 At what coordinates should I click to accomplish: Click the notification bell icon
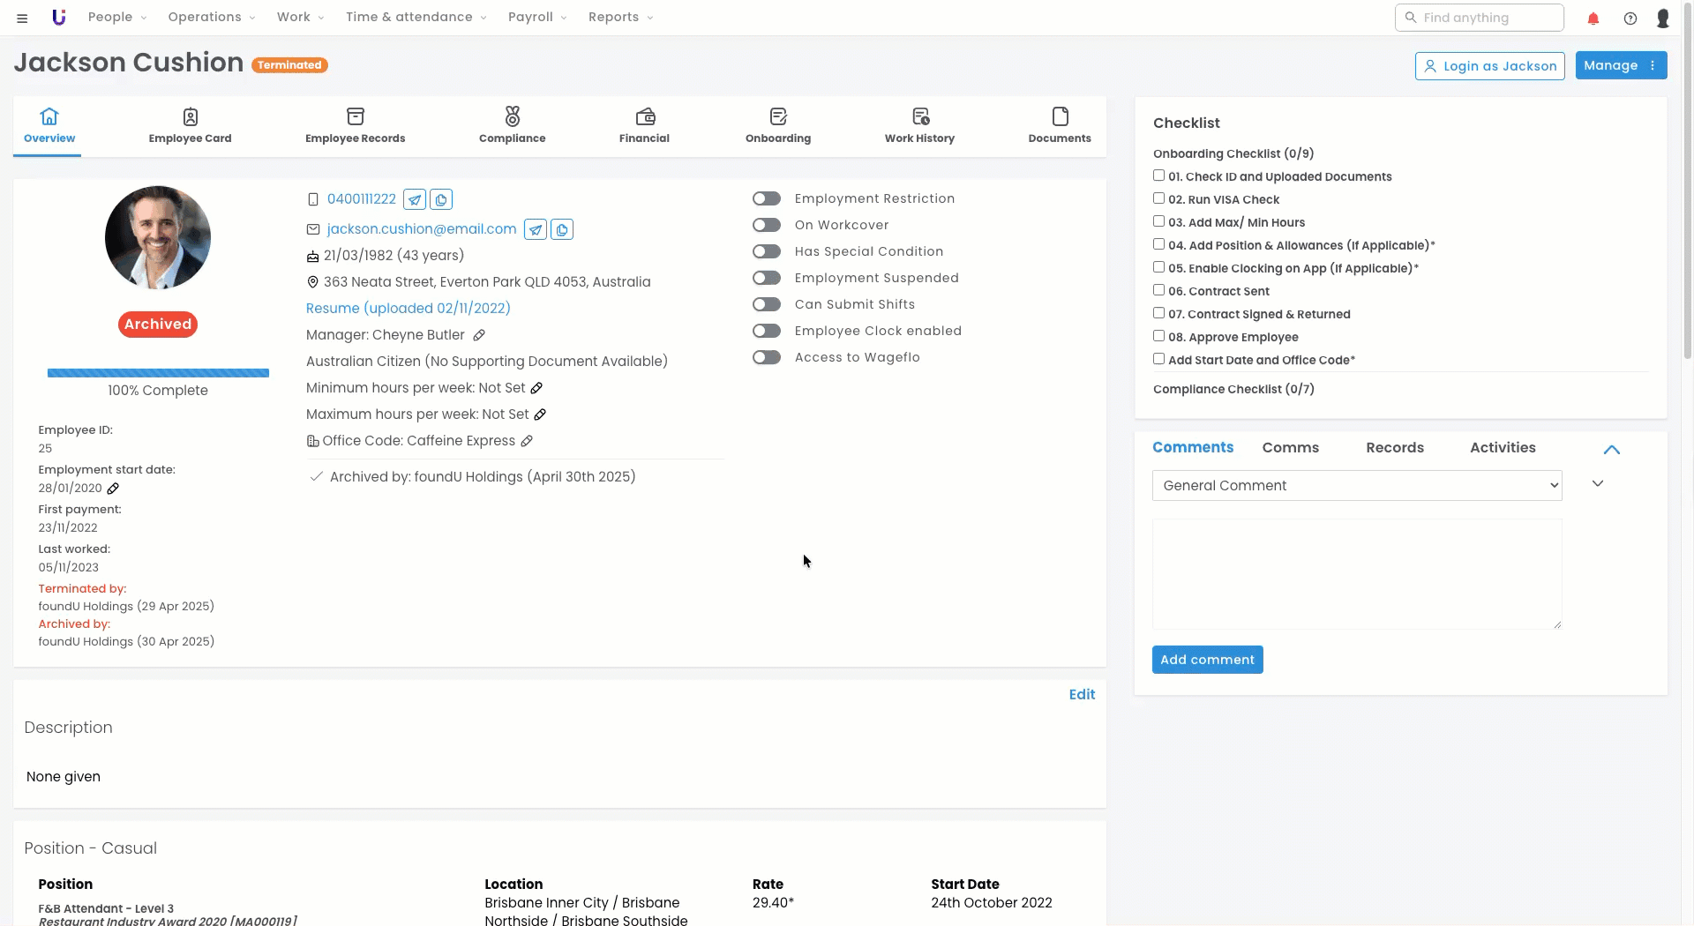[x=1593, y=18]
